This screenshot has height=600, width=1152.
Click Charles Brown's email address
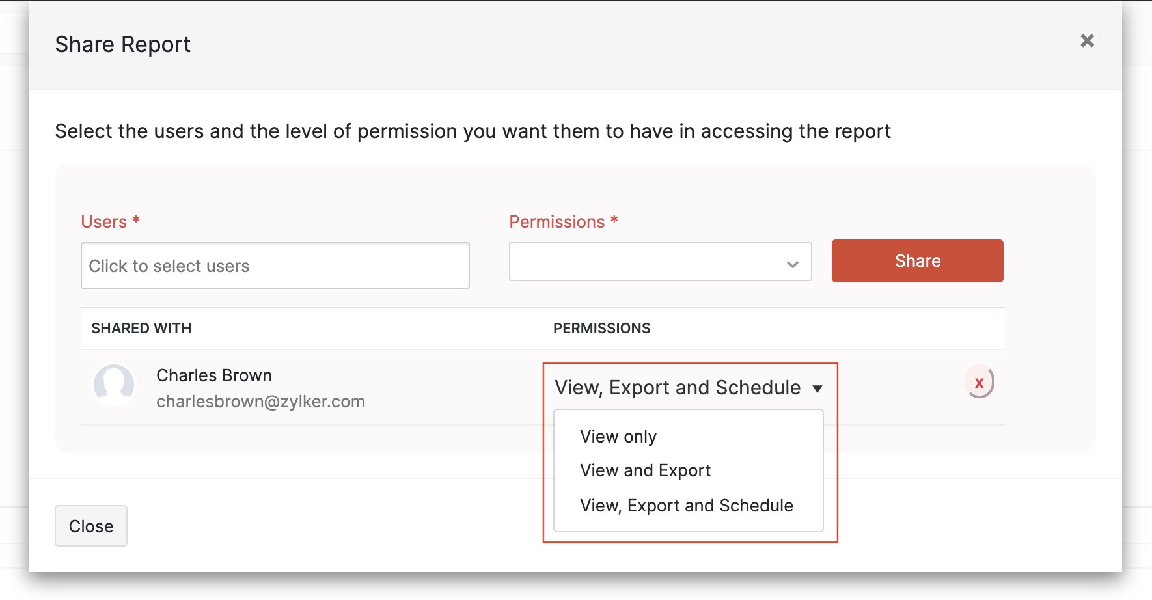coord(260,402)
